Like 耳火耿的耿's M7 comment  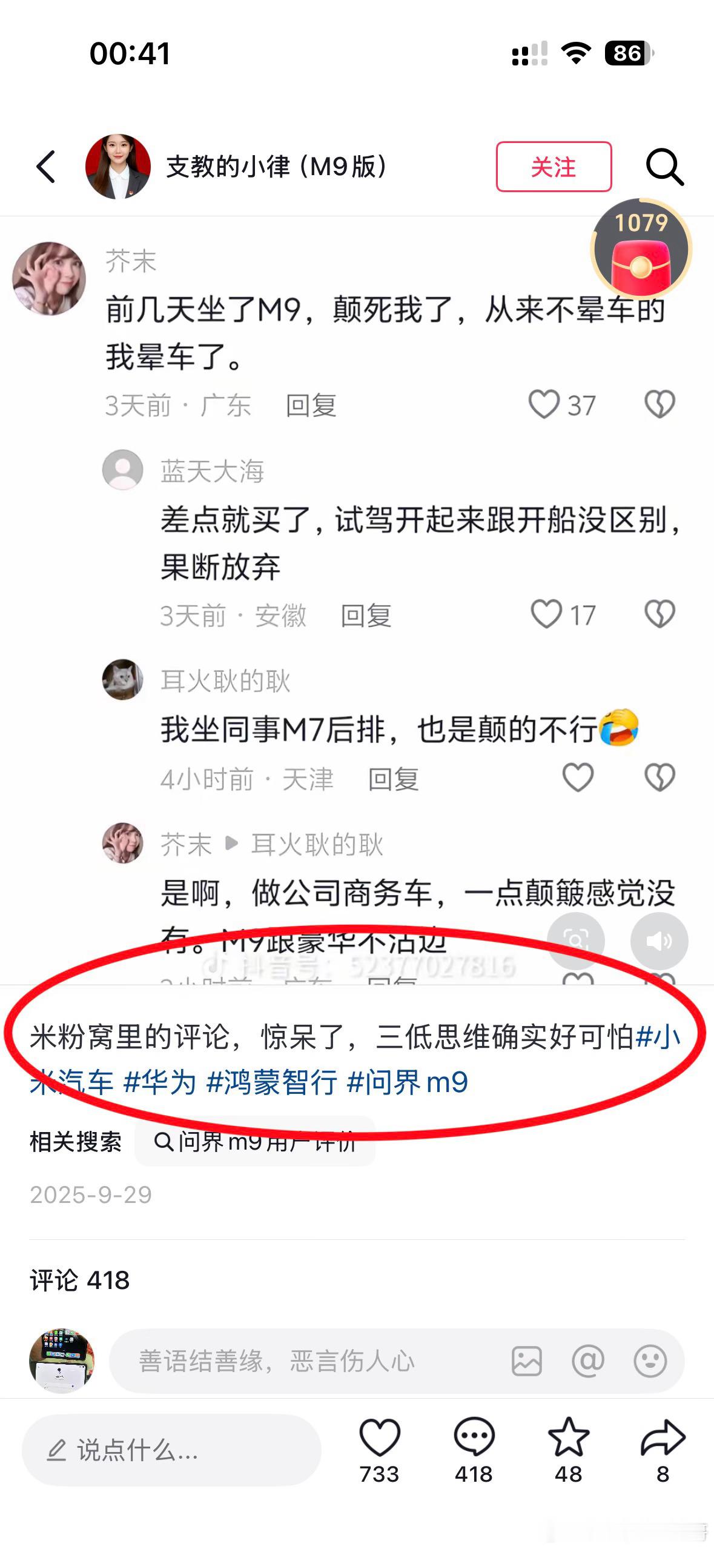[x=578, y=778]
